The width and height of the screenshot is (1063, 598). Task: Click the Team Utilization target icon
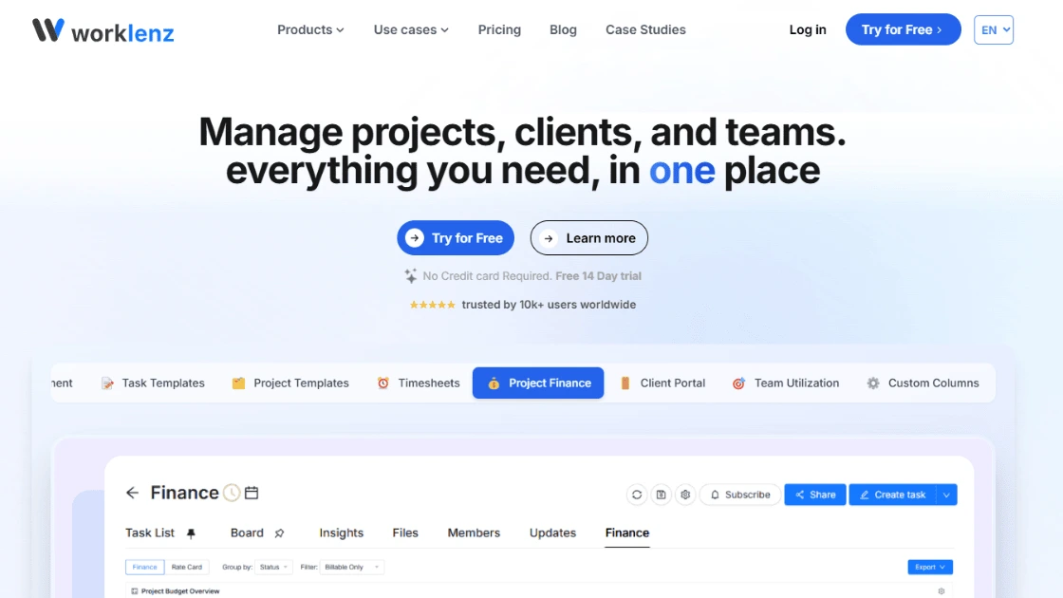(x=738, y=383)
